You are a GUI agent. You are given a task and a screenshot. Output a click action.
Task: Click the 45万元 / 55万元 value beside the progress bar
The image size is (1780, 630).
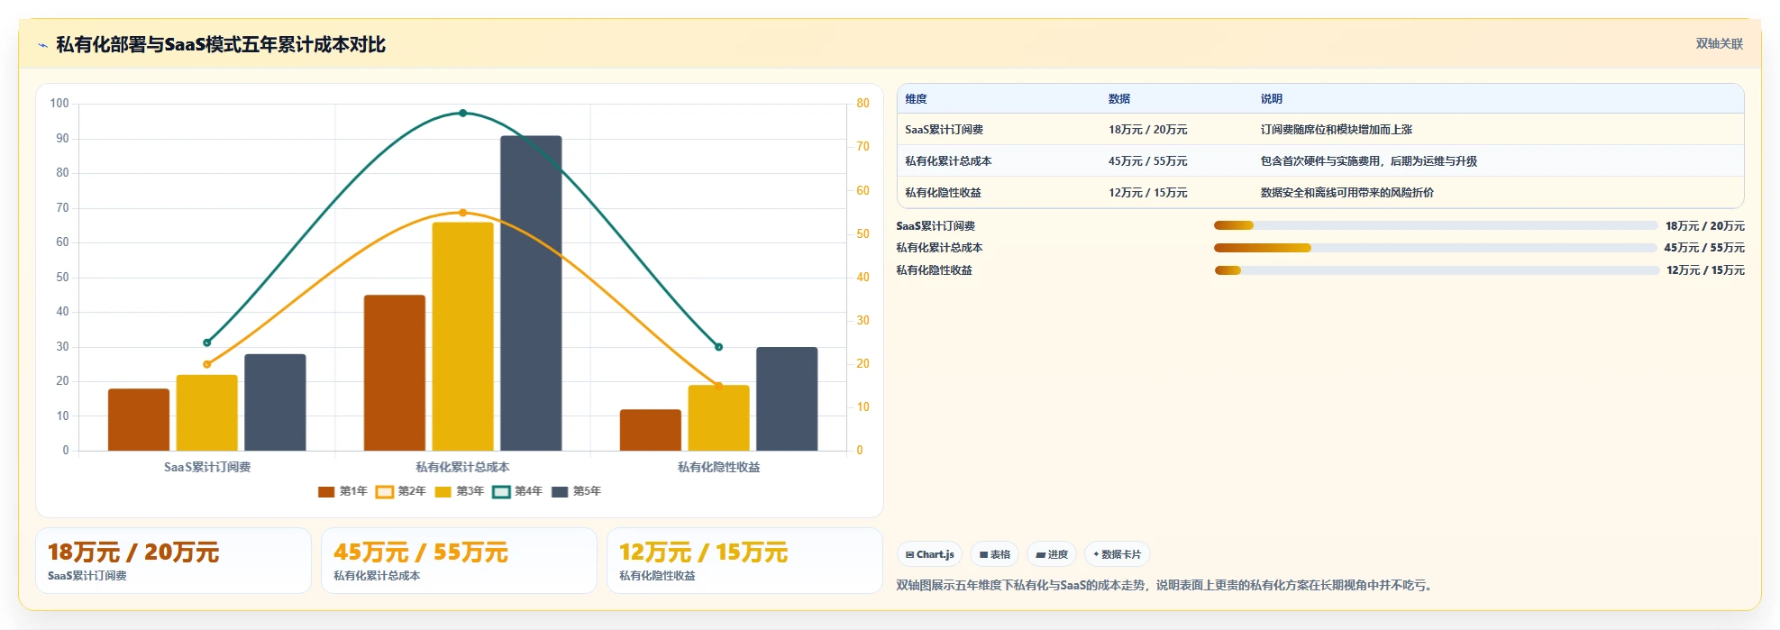click(1704, 248)
